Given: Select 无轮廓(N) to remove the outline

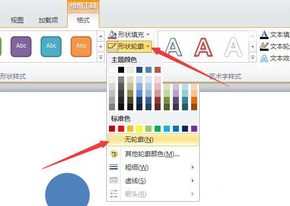Looking at the screenshot, I should click(153, 140).
